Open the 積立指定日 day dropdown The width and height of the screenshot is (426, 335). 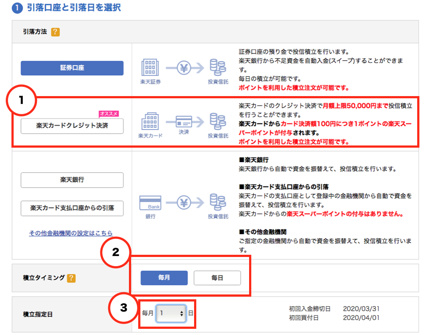coord(171,313)
